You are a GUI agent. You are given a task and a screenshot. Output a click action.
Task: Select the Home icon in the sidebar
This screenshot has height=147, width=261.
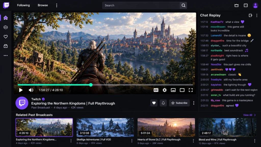[x=6, y=18]
